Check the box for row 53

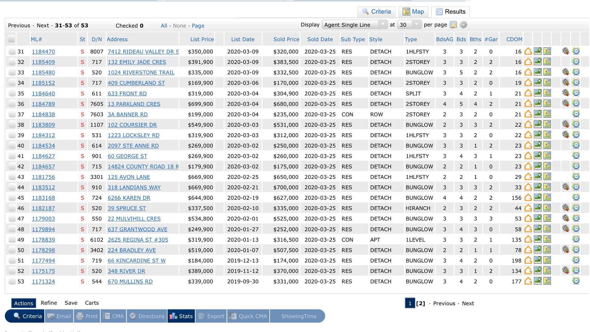coord(12,282)
